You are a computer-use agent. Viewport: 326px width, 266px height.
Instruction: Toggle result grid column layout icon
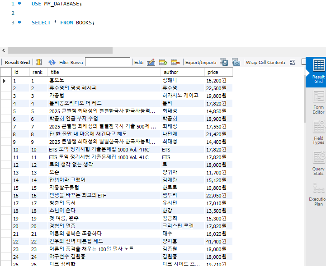click(39, 62)
